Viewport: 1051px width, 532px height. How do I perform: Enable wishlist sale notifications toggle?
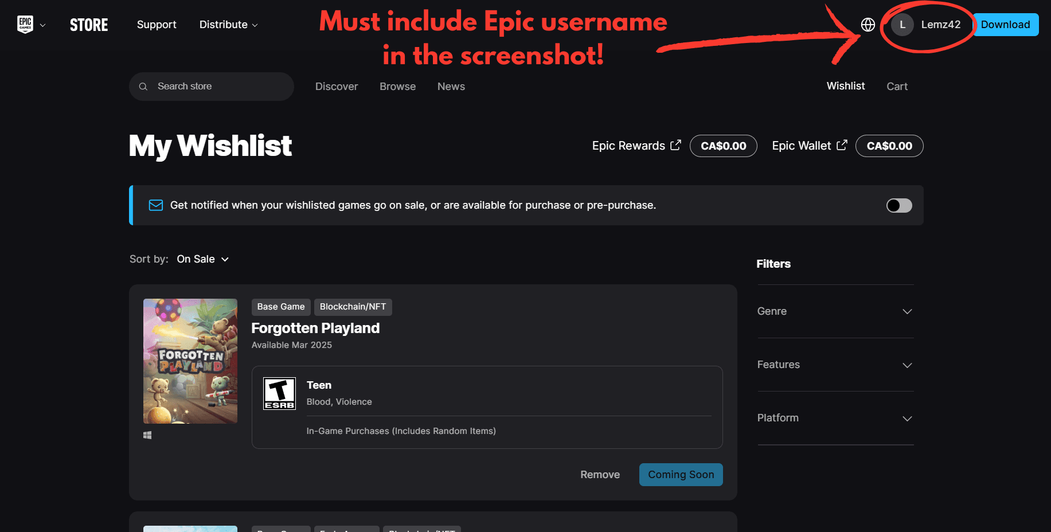tap(898, 205)
